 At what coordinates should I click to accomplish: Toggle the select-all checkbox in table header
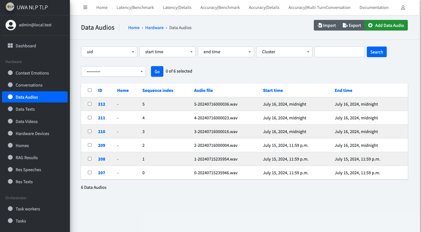click(90, 90)
